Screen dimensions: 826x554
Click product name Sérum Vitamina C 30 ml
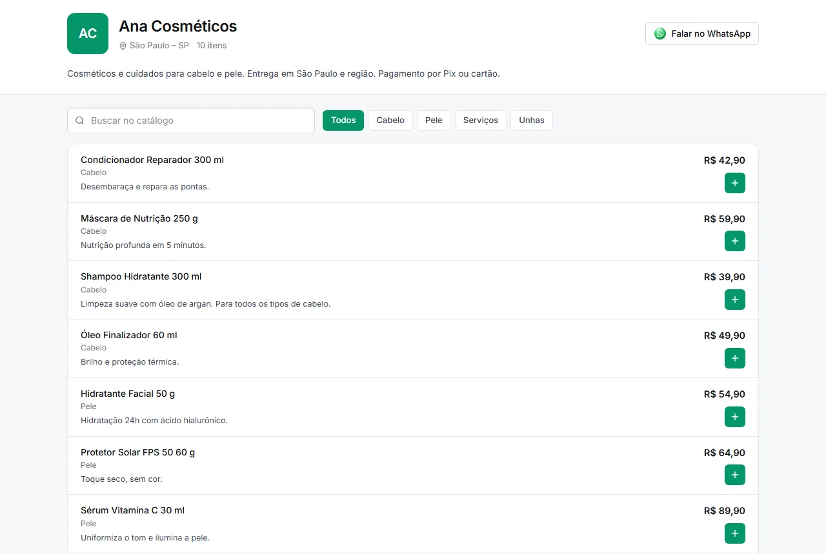point(133,510)
